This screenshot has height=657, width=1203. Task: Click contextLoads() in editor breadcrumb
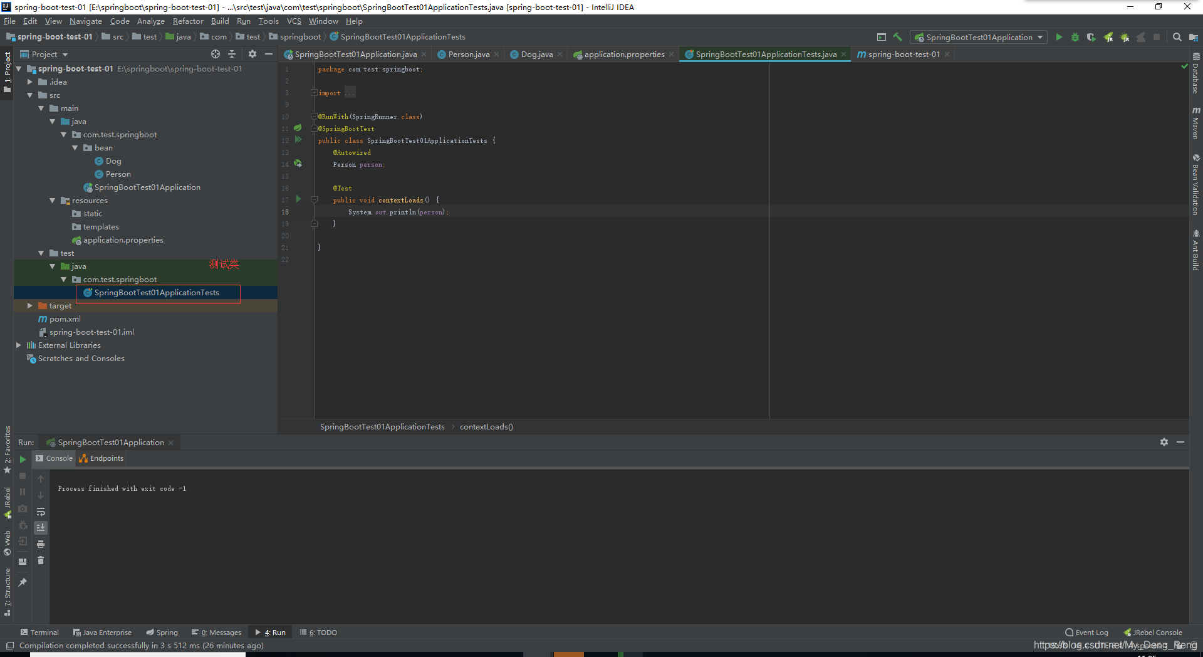pos(486,427)
